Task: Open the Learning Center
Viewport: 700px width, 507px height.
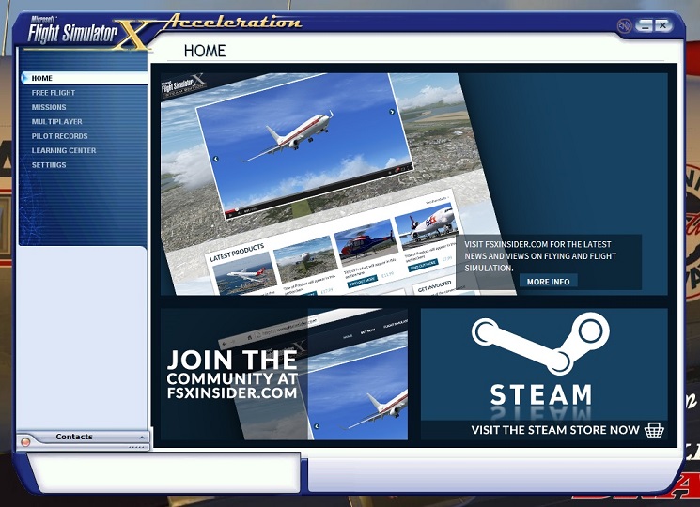Action: coord(64,150)
